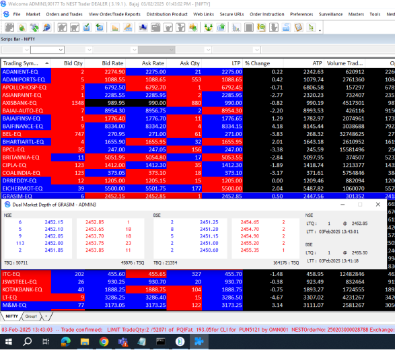This screenshot has height=350, width=395.
Task: Select the M&M-EQ row
Action: coord(198,305)
